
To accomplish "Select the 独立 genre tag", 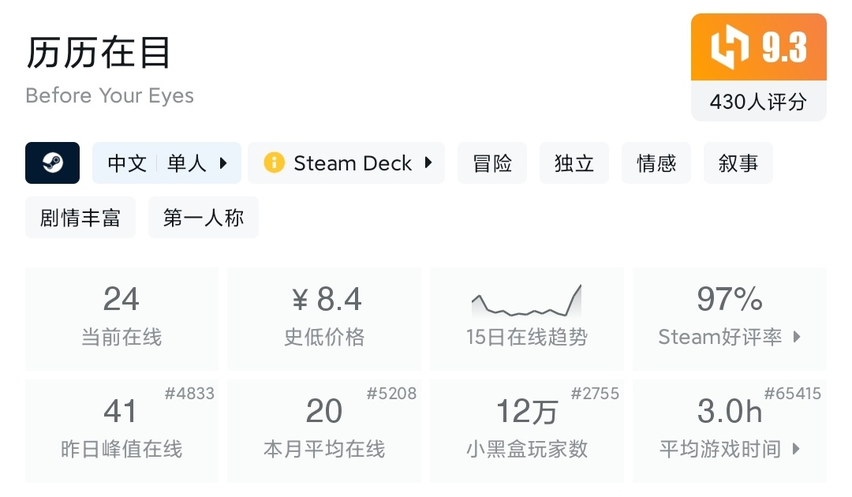I will (574, 163).
